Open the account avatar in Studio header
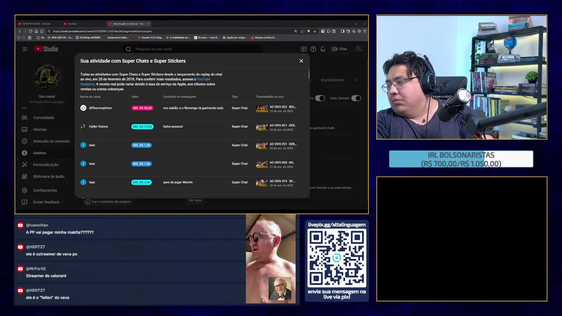 [359, 49]
